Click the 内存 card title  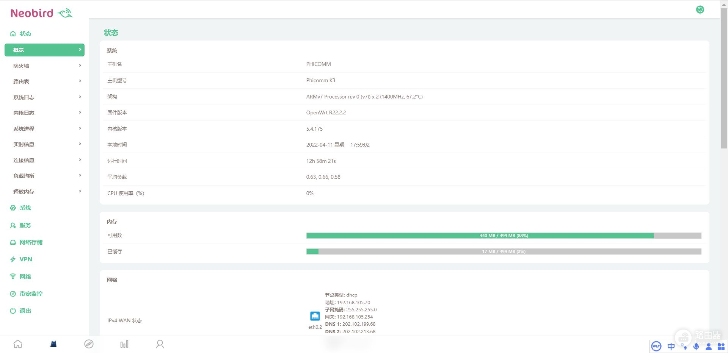(x=112, y=222)
